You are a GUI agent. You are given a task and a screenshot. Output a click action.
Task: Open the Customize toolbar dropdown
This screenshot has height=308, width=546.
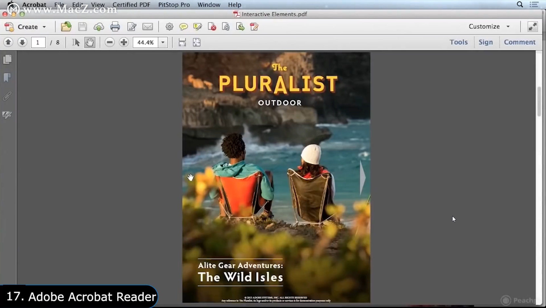[489, 27]
